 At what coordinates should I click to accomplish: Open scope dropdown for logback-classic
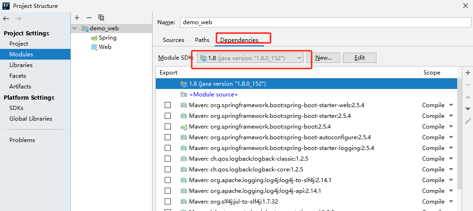pos(451,158)
